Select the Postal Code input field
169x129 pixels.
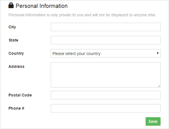[x=105, y=95]
